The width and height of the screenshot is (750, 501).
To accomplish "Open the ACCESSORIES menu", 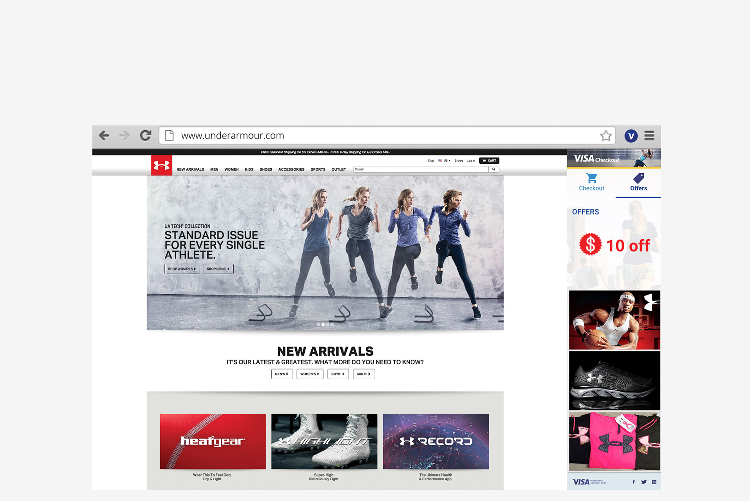I will coord(291,169).
